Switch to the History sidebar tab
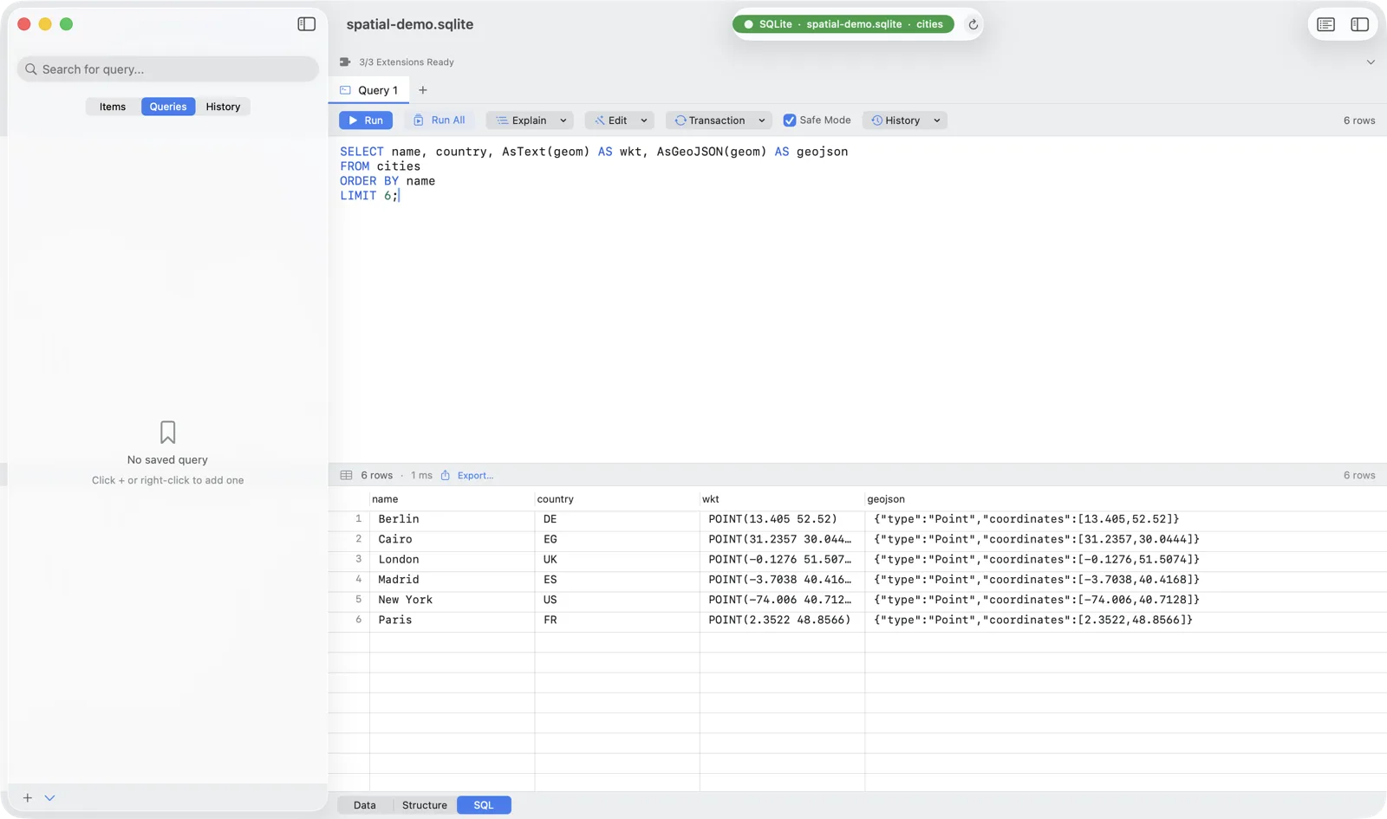The height and width of the screenshot is (819, 1387). 223,107
